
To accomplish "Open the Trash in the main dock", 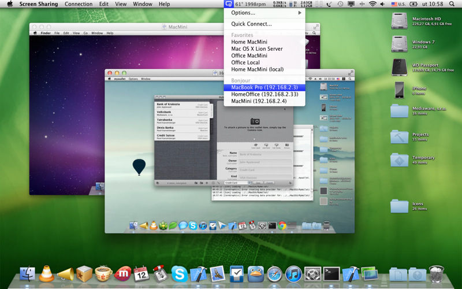I will (437, 273).
